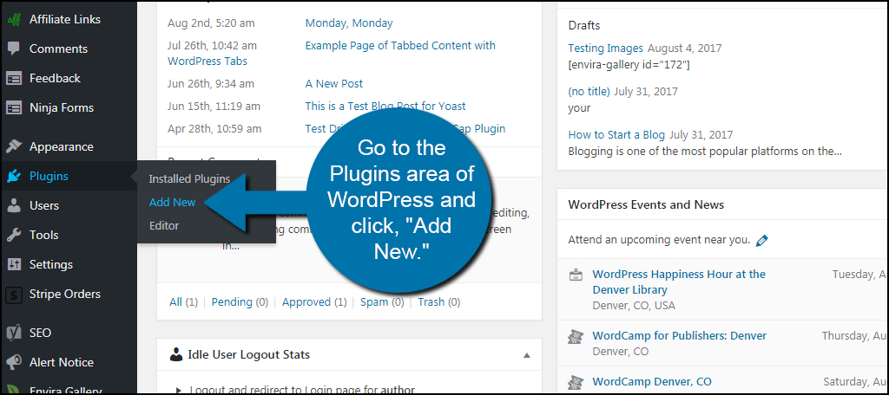Click the WordPress Events and News heading
This screenshot has width=889, height=395.
(x=646, y=204)
